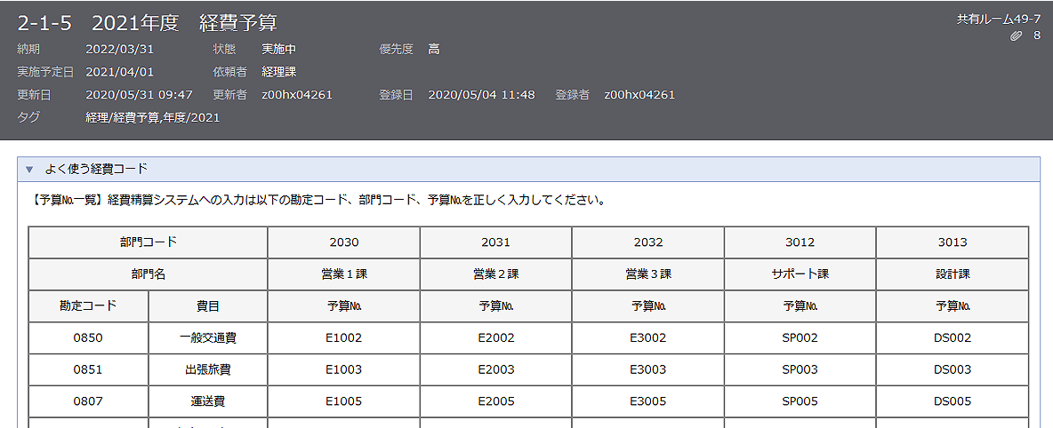Image resolution: width=1053 pixels, height=428 pixels.
Task: Click 予算№ header under 営業１課
Action: [344, 306]
